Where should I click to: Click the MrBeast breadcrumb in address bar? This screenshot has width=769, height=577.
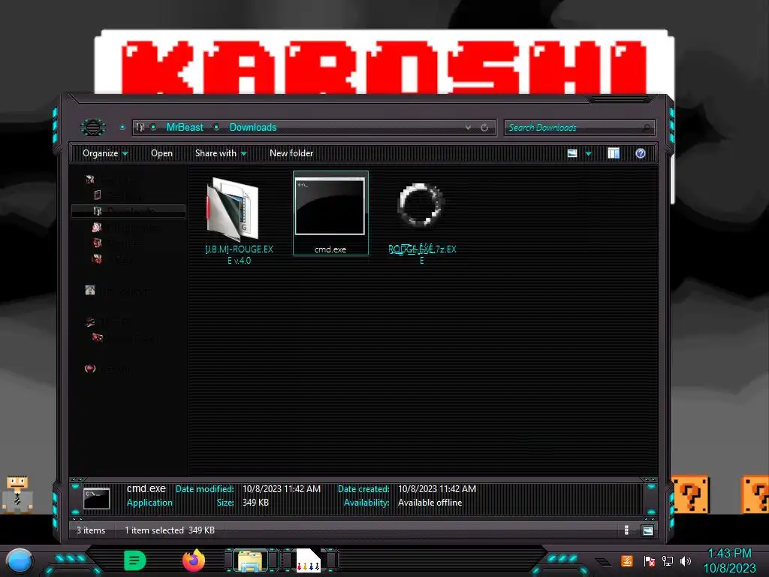coord(185,127)
